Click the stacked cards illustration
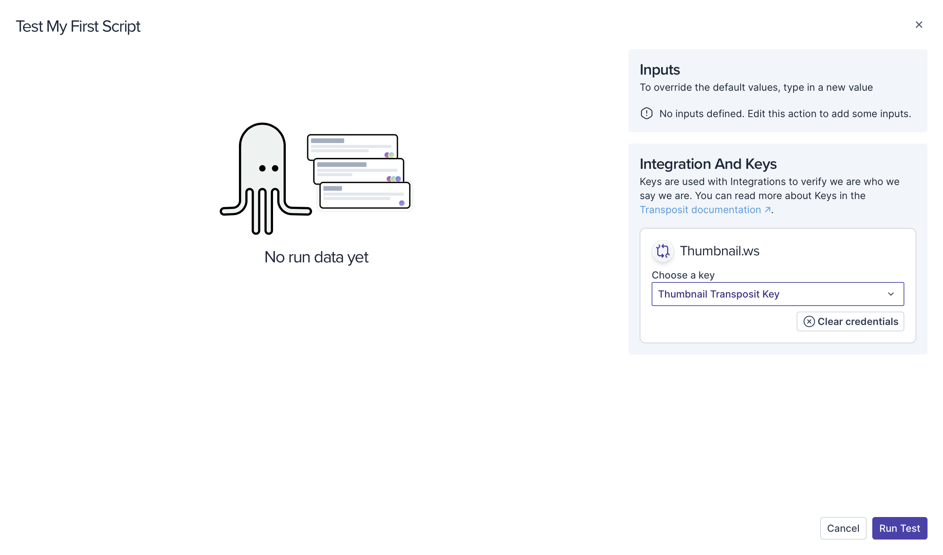This screenshot has width=943, height=555. (x=359, y=171)
